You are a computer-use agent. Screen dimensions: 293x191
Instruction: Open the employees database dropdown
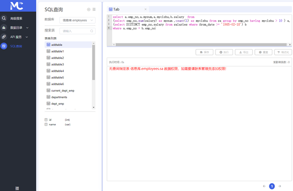pyautogui.click(x=78, y=20)
